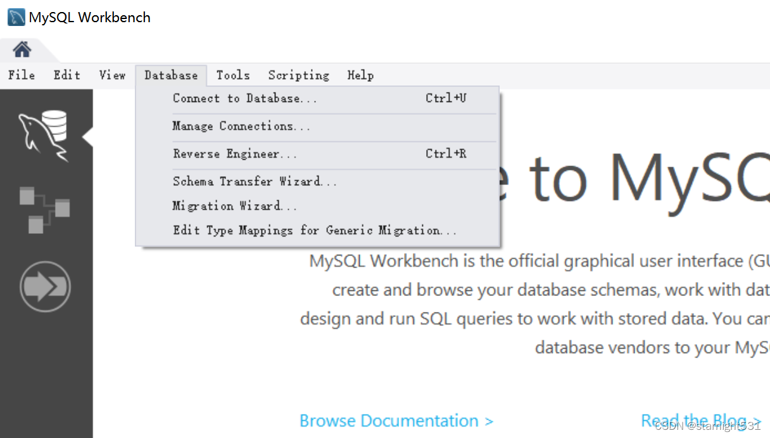Open the File menu
The image size is (770, 438).
(21, 75)
